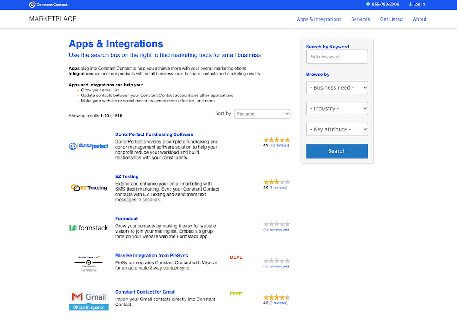Viewport: 457px width, 321px height.
Task: Click Missive Integration's empty star rating
Action: click(276, 261)
